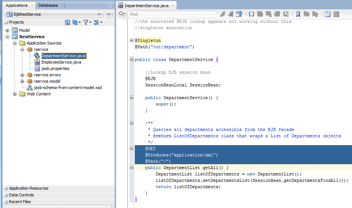Go to previous bookmark using up-arrow icon

click(x=315, y=14)
